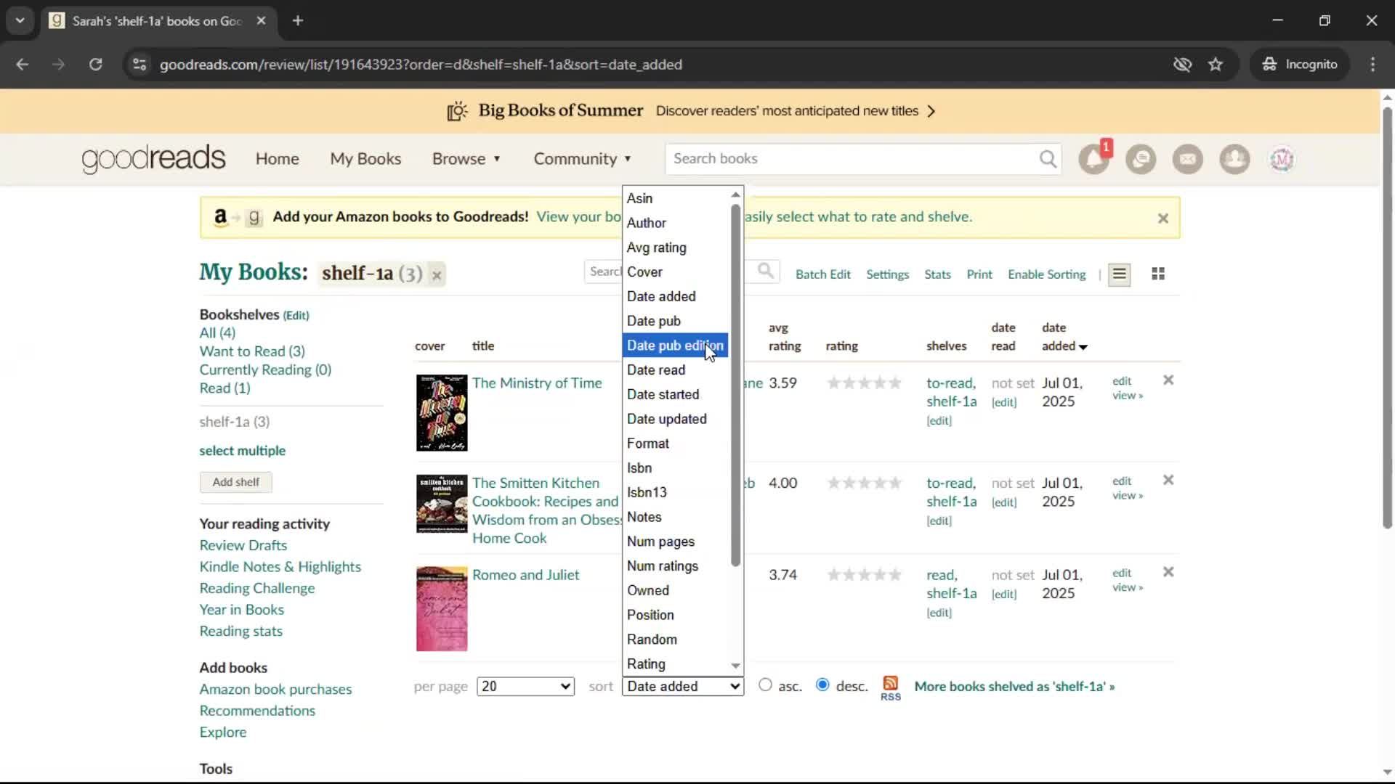Choose Isbn13 in the sort list
The image size is (1395, 784).
pos(675,492)
